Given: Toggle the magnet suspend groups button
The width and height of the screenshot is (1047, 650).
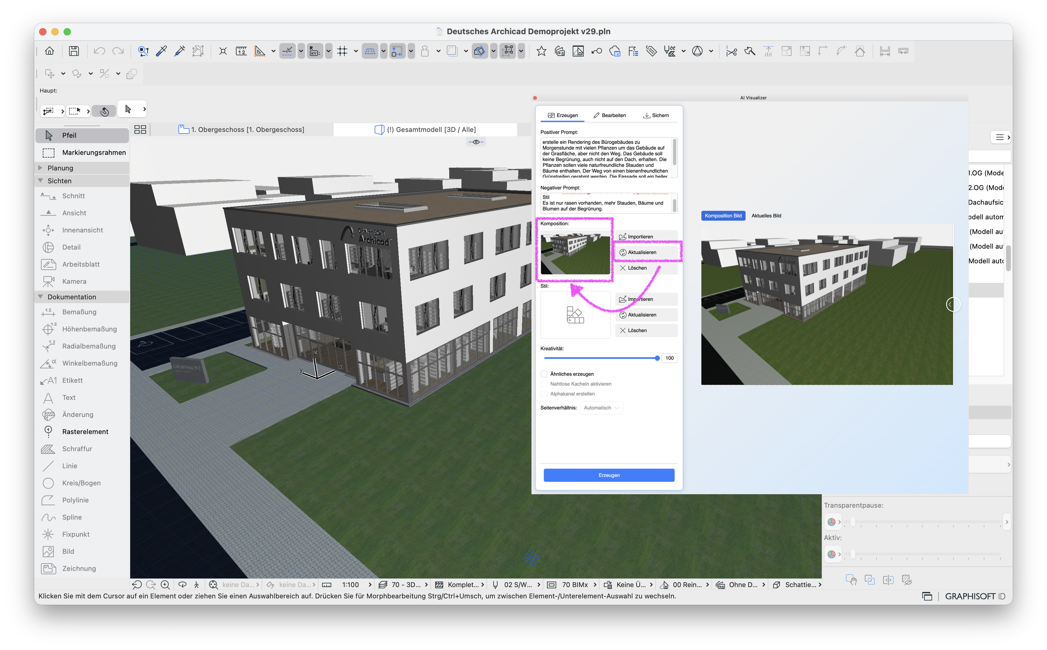Looking at the screenshot, I should coord(104,111).
